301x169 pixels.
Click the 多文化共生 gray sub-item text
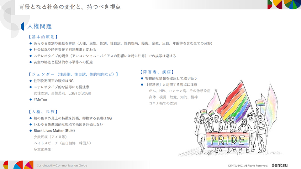click(x=42, y=149)
